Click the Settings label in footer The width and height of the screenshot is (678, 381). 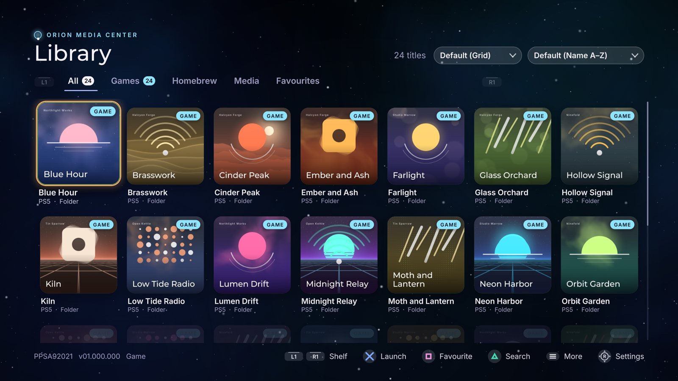pos(629,356)
